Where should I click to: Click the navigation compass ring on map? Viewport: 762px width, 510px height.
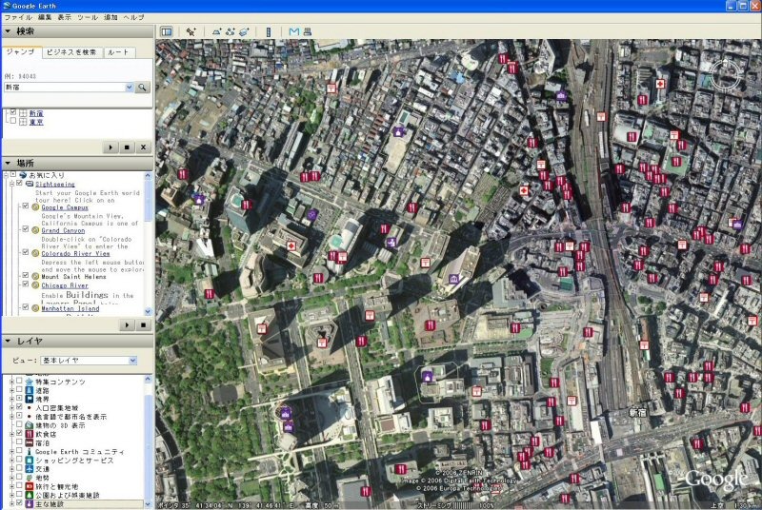tap(726, 77)
